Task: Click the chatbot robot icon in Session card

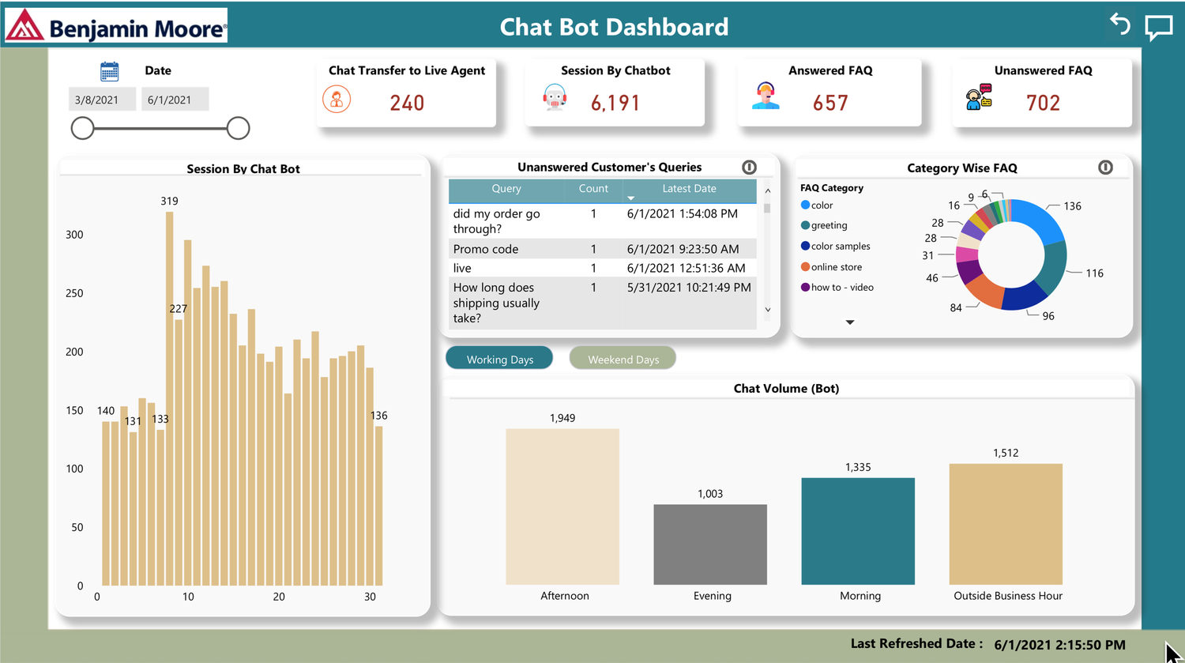Action: point(555,98)
